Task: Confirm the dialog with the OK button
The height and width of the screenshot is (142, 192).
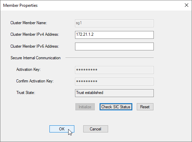Action: [x=62, y=129]
